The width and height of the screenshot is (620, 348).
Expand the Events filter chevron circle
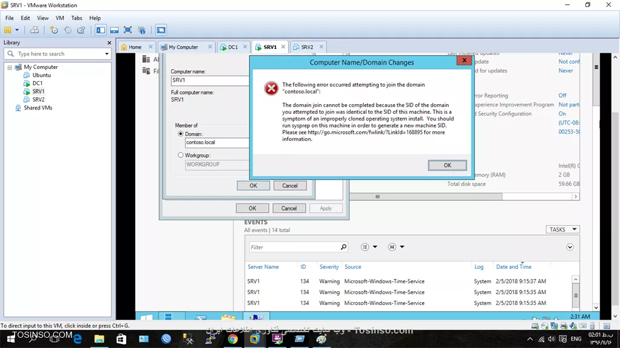[x=570, y=247]
